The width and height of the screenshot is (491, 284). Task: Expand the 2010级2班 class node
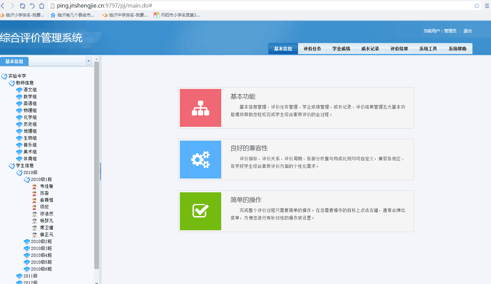click(27, 242)
